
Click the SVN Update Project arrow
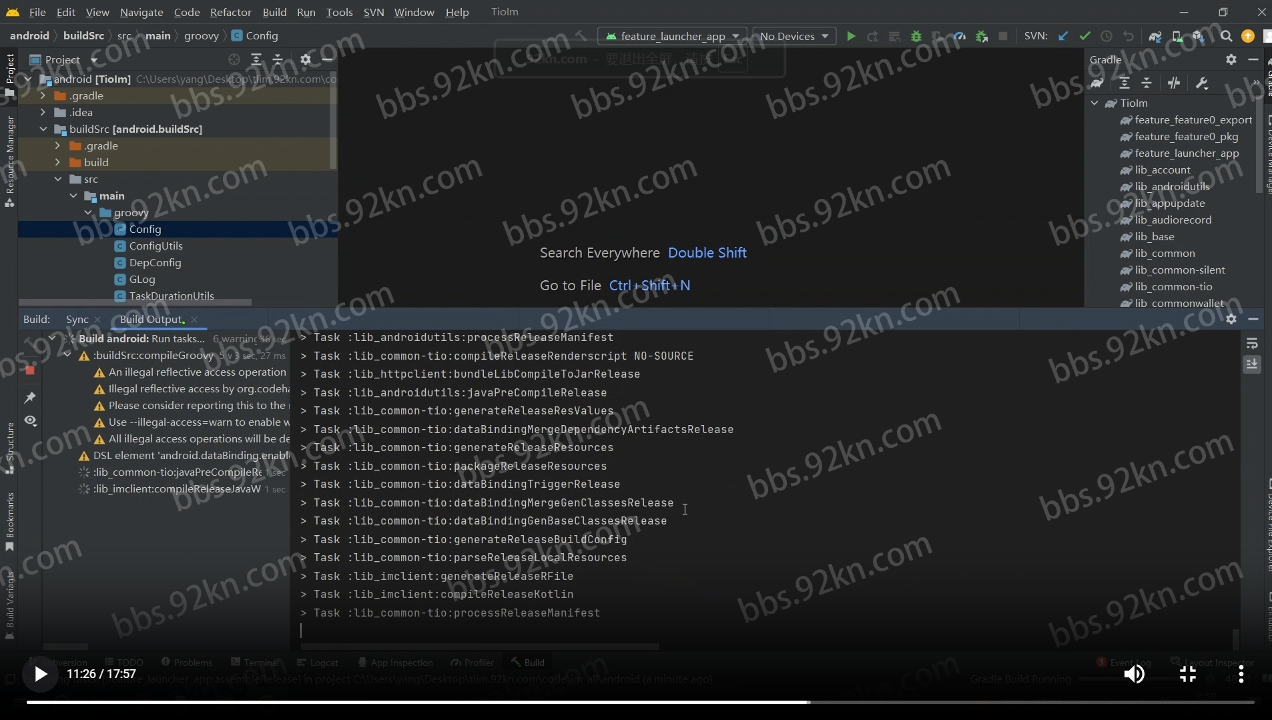coord(1063,36)
